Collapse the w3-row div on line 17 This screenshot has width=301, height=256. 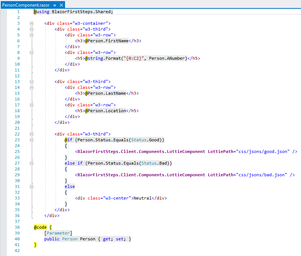pos(32,105)
